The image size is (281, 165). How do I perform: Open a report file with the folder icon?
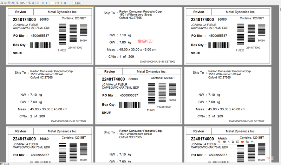click(x=5, y=3)
